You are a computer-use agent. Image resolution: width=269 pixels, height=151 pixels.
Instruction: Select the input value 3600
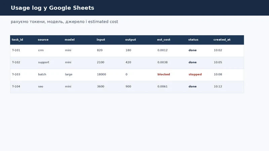[x=101, y=87]
